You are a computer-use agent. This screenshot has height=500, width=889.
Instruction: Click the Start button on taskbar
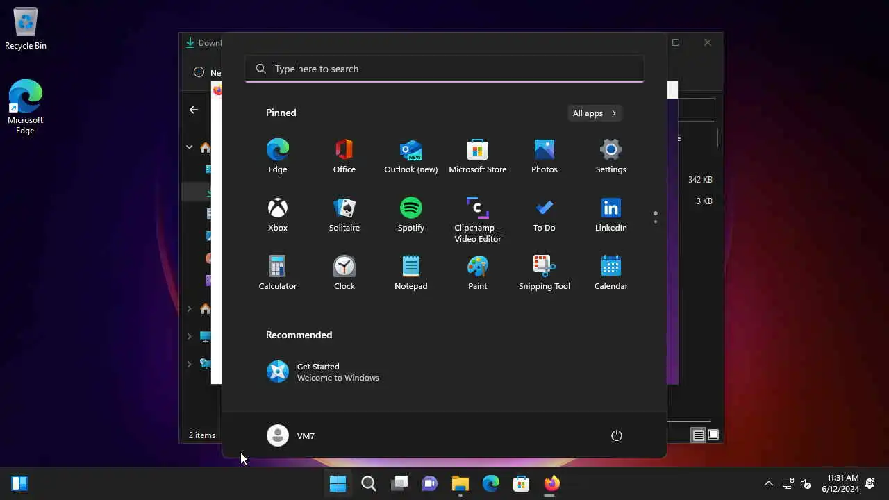(x=338, y=483)
